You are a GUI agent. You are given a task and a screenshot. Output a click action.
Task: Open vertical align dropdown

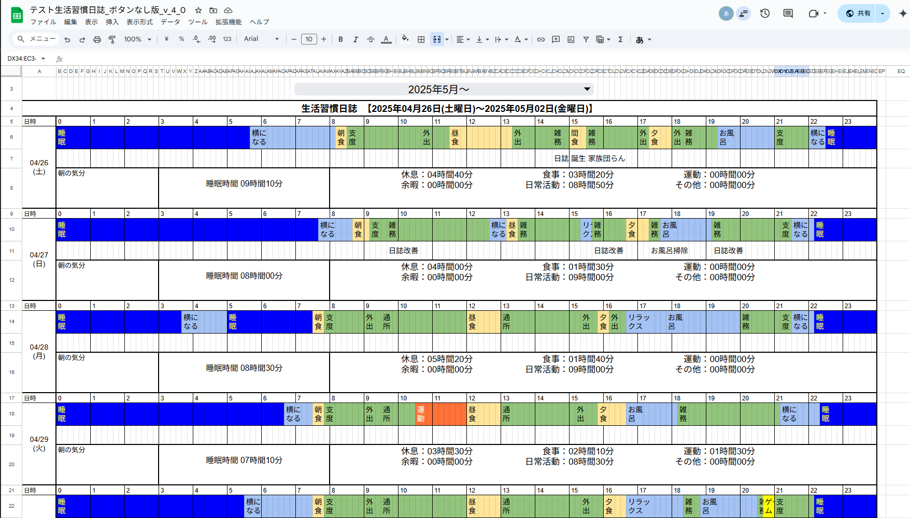482,39
